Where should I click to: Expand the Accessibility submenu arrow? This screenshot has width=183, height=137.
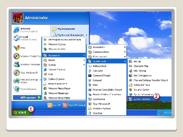click(x=125, y=47)
